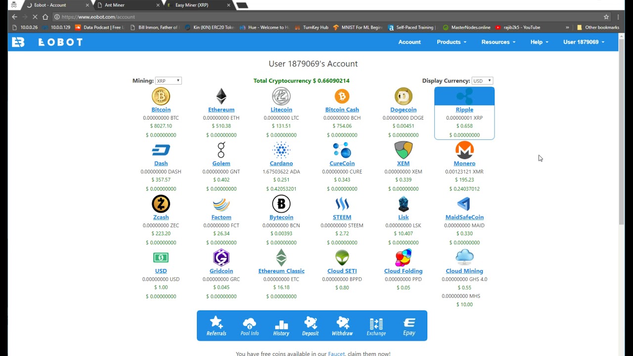This screenshot has height=356, width=633.
Task: Choose the USD dollar bill icon
Action: point(161,258)
